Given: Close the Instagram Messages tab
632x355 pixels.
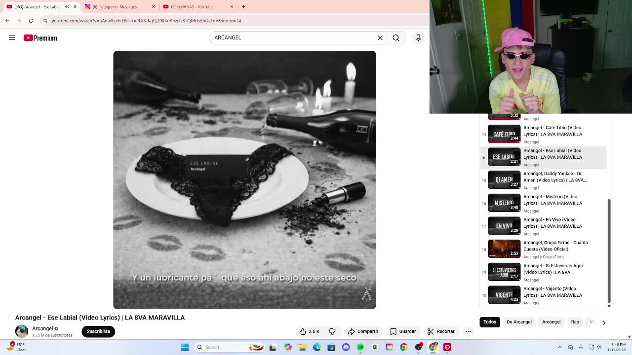Looking at the screenshot, I should click(x=153, y=6).
